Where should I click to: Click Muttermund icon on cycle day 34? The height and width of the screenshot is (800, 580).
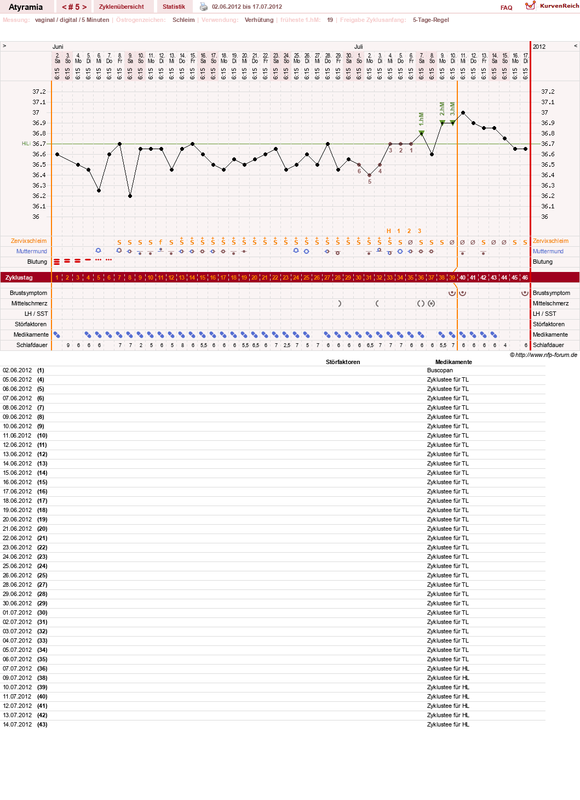(400, 251)
